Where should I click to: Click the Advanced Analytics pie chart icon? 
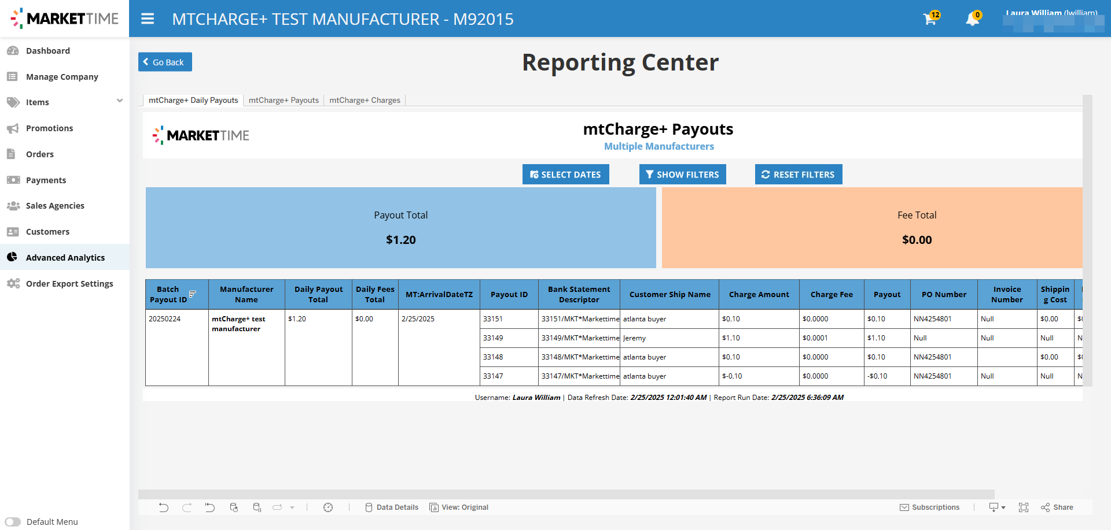(13, 257)
